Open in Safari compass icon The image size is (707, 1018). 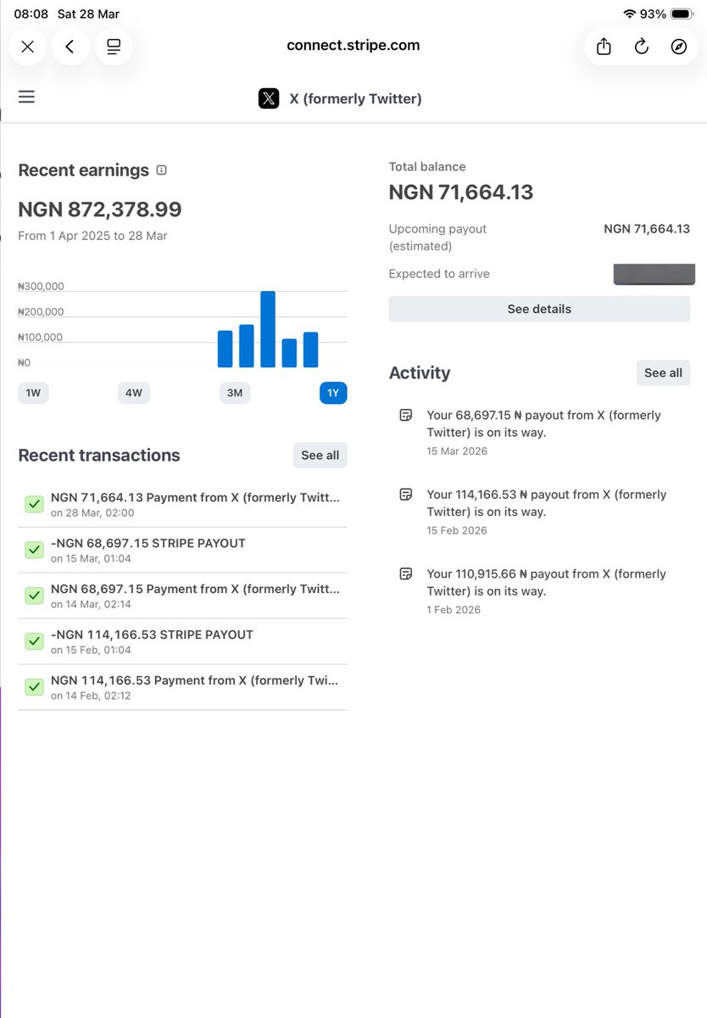click(x=679, y=47)
